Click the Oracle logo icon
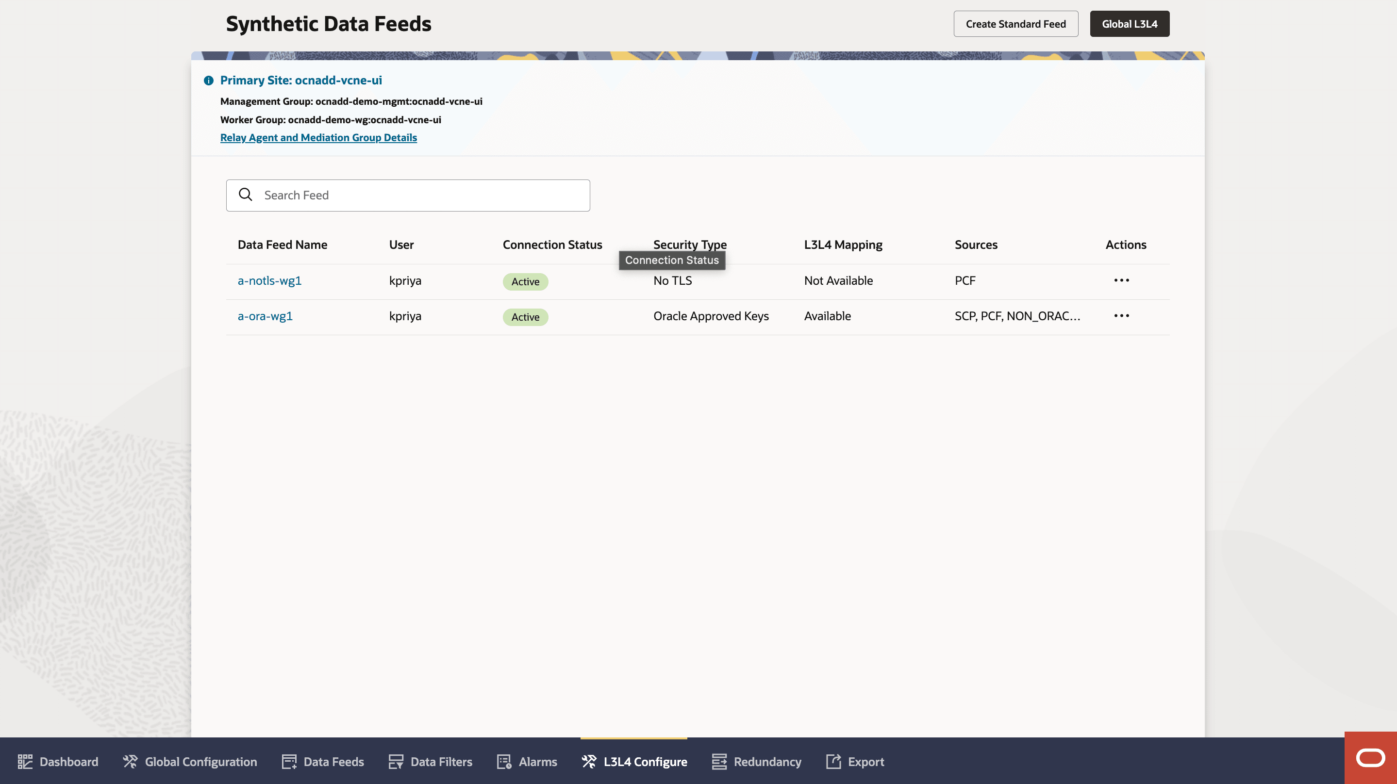 click(x=1370, y=757)
